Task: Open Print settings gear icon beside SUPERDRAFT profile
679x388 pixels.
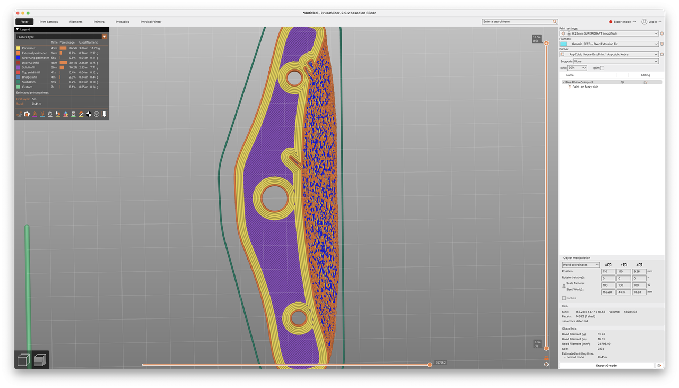Action: click(x=661, y=33)
